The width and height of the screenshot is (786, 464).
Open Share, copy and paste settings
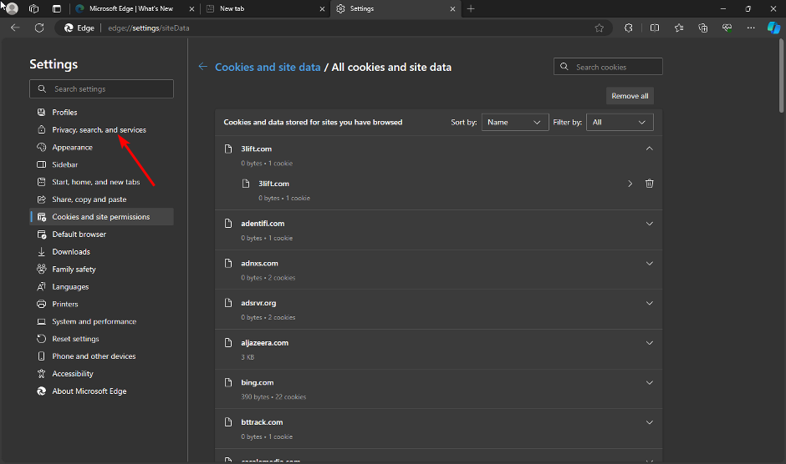tap(101, 199)
